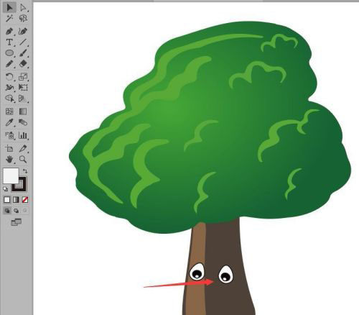The width and height of the screenshot is (359, 315).
Task: Choose the Symbol Sprayer tool
Action: pyautogui.click(x=9, y=135)
